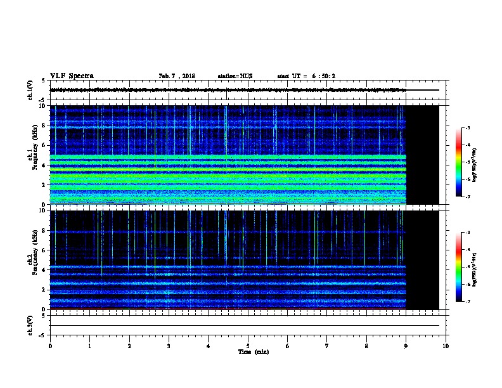Click the "10" kHz tick on ch.1 frequency axis
502x388 pixels.
42,106
